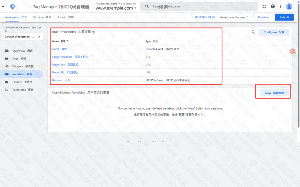The width and height of the screenshot is (300, 187).
Task: Click the search icon beside Configure
Action: 253,32
